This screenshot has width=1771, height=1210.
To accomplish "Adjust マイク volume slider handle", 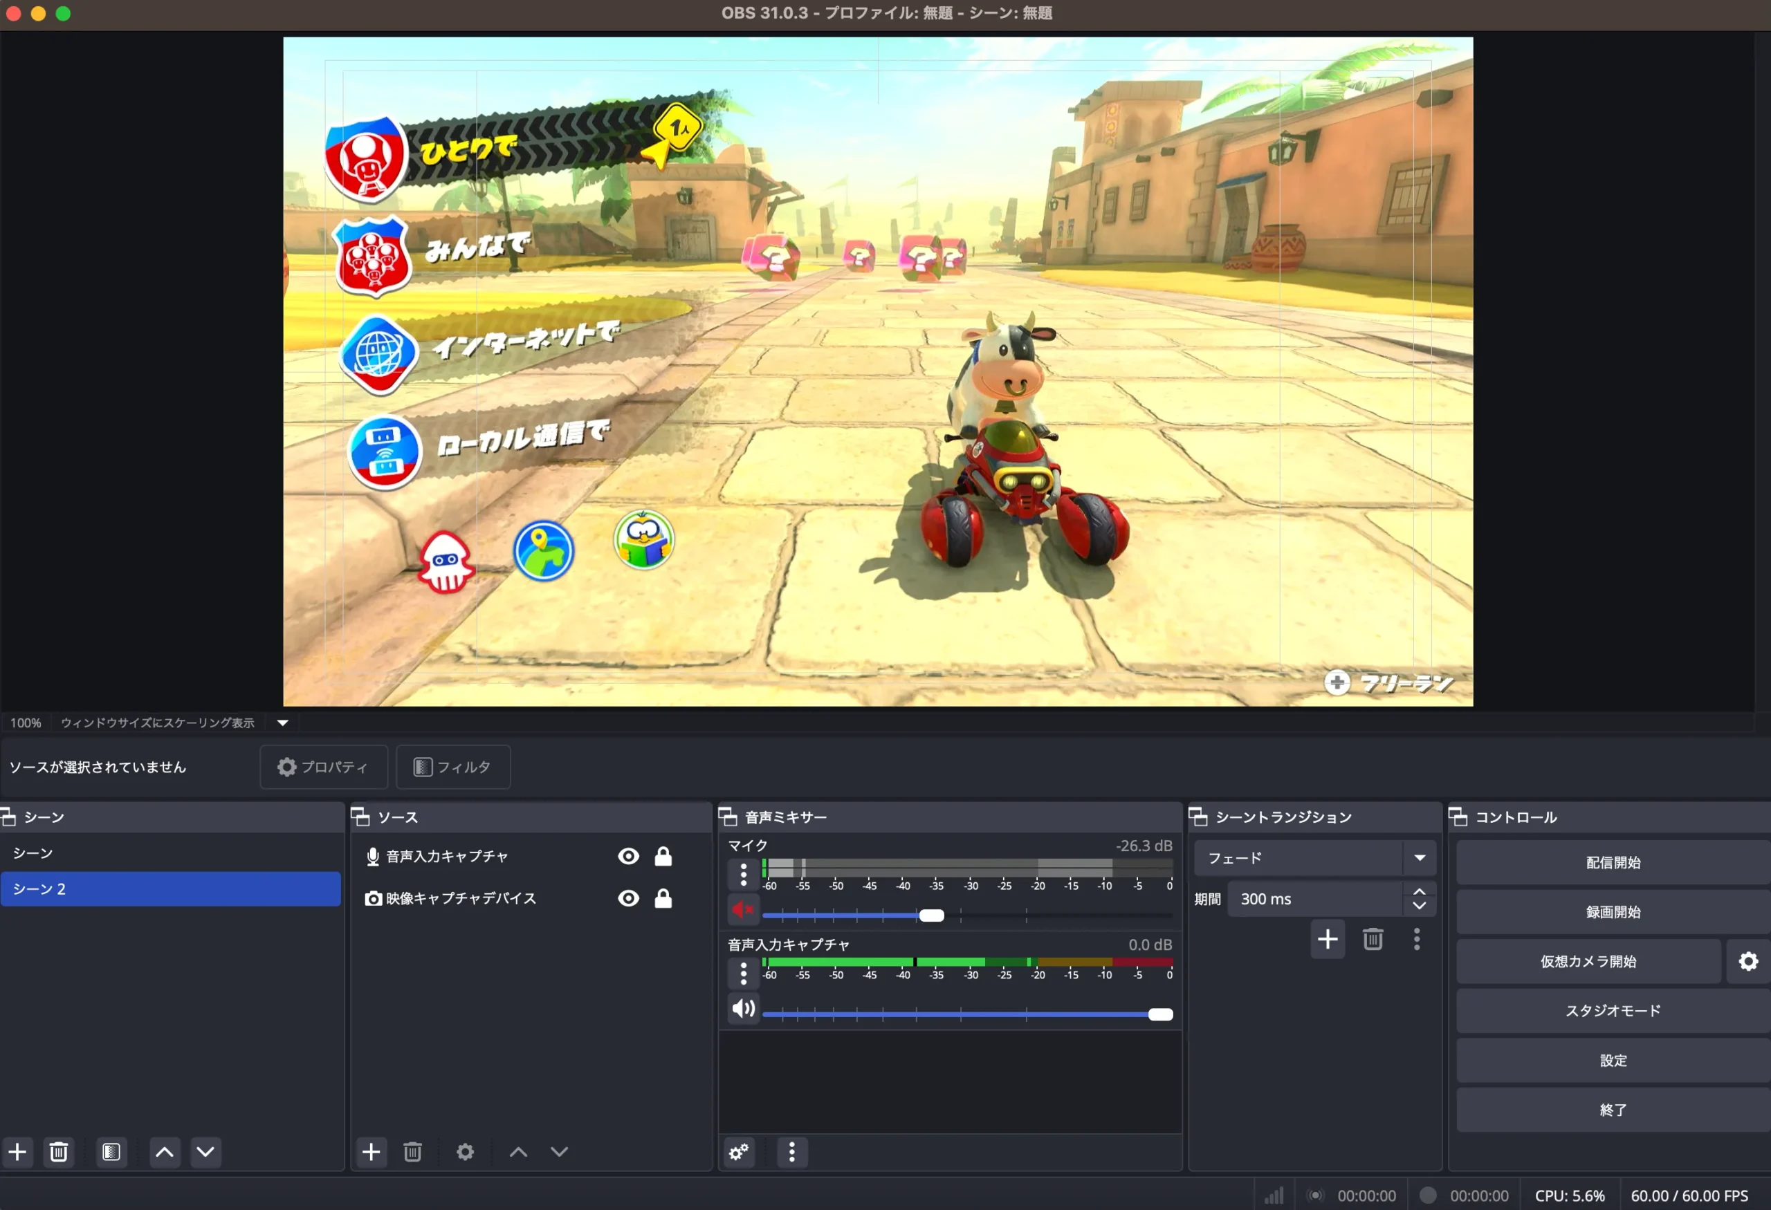I will point(931,915).
